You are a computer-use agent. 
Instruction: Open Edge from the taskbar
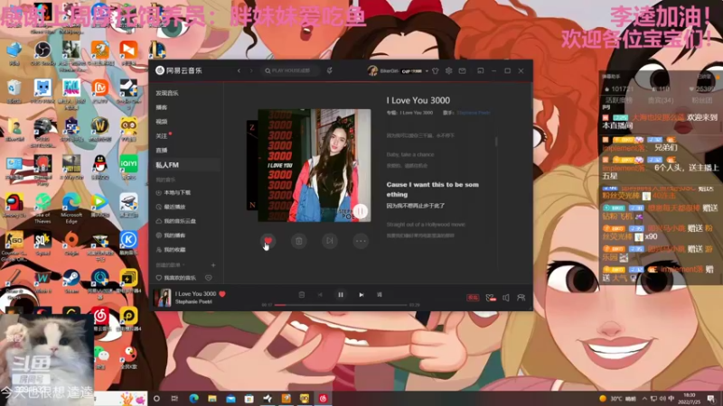(193, 398)
